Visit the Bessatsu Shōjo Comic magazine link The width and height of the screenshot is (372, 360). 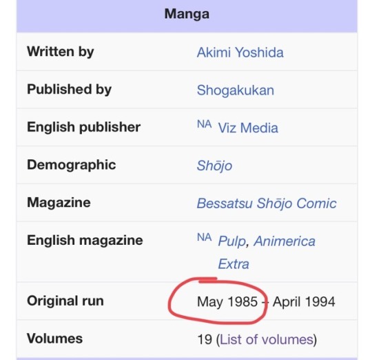[267, 203]
